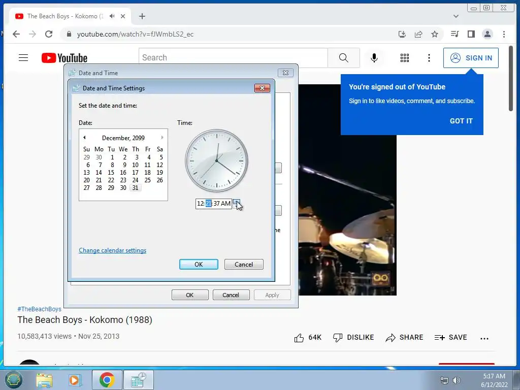The height and width of the screenshot is (390, 520).
Task: Click OK in Date and Time Settings
Action: pyautogui.click(x=199, y=264)
